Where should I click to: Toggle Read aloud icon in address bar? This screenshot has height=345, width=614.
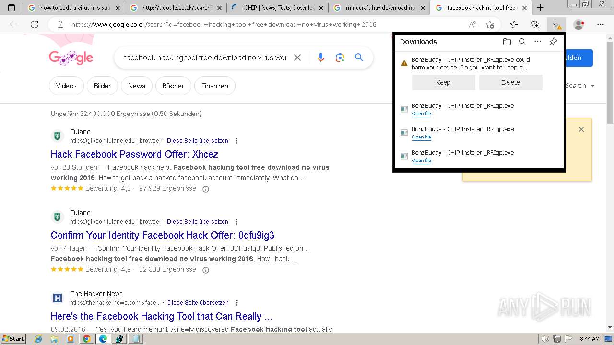coord(472,24)
